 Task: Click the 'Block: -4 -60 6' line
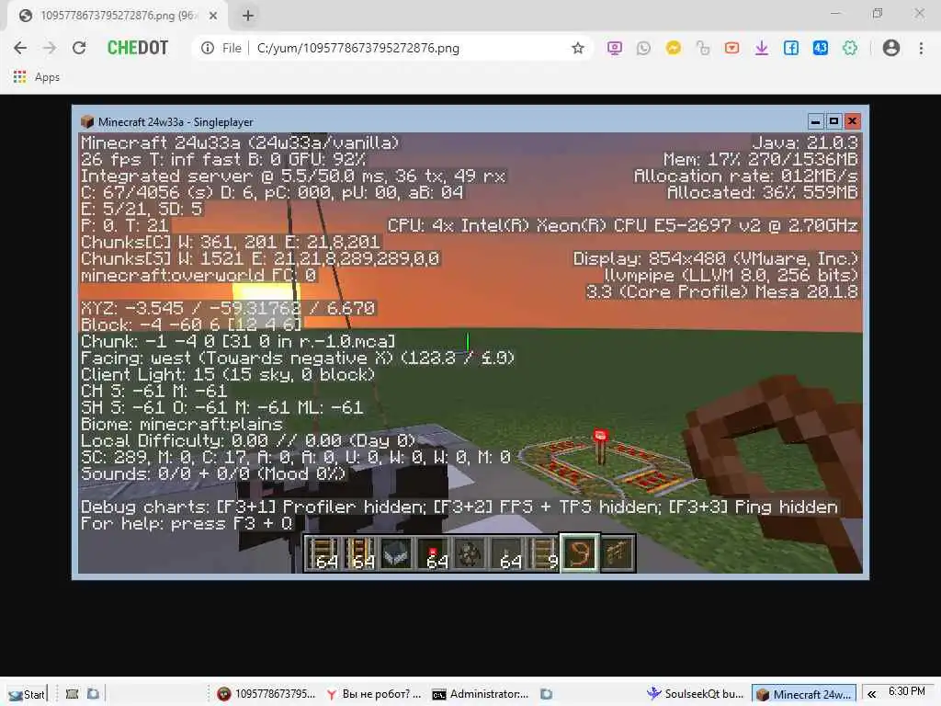(191, 325)
